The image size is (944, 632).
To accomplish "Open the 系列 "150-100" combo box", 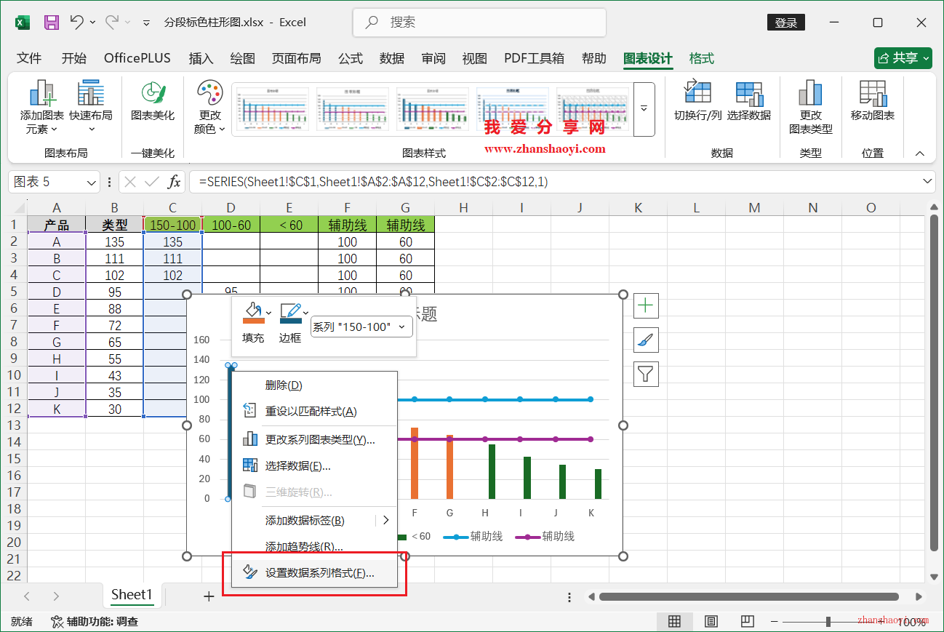I will 361,327.
